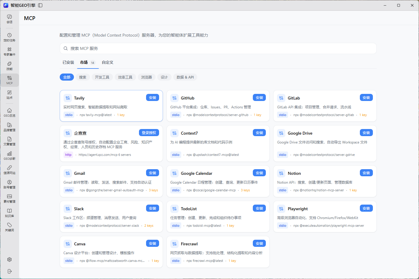419x279 pixels.
Task: Open 账号管理 account management
Action: point(9,184)
